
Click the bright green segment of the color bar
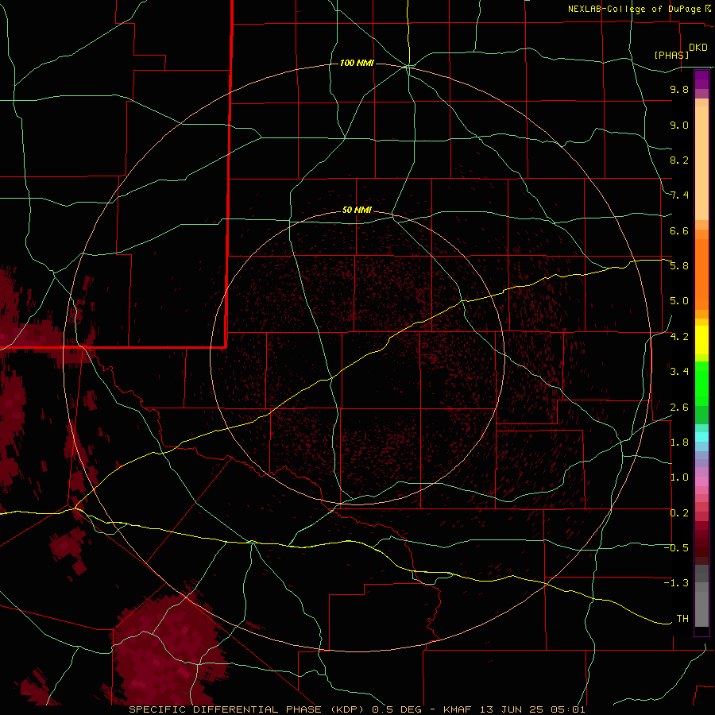click(701, 384)
